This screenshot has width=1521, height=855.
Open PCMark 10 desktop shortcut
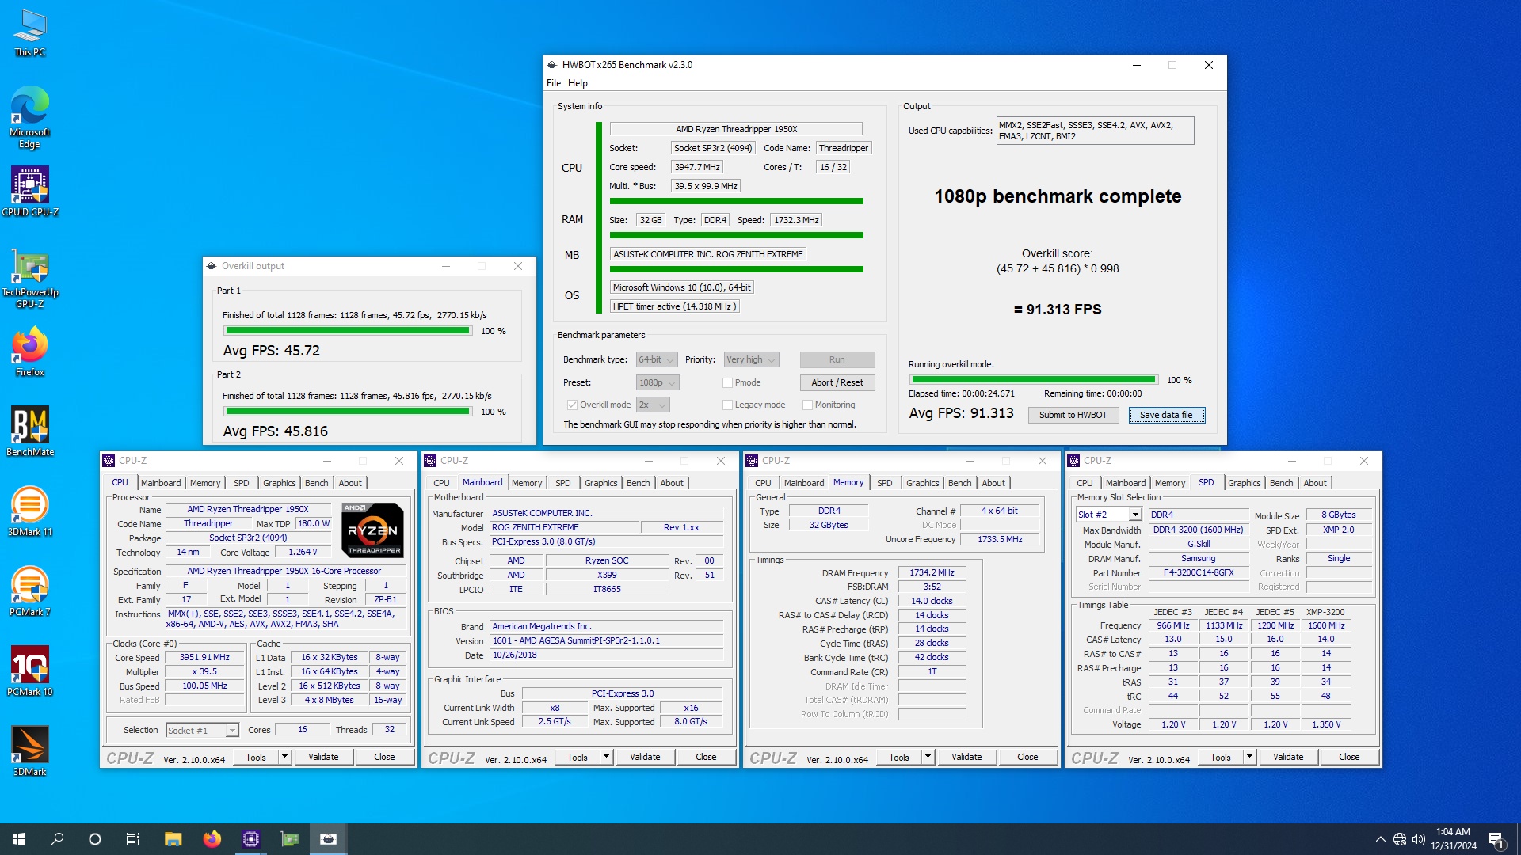[x=30, y=671]
